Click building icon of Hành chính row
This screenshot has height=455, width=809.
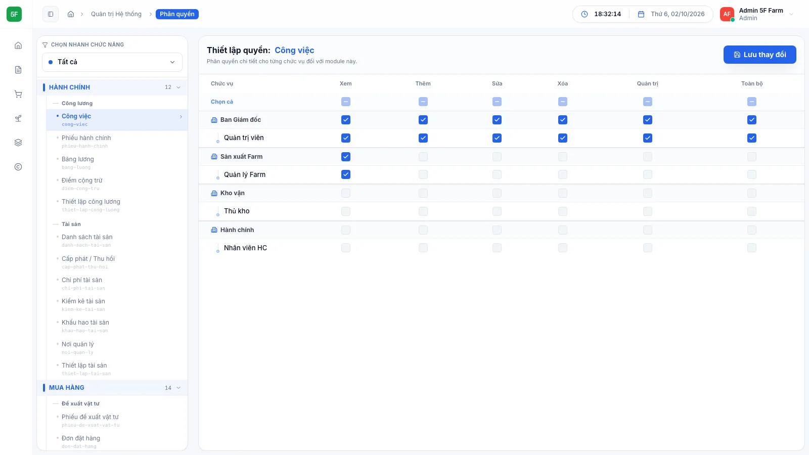[214, 230]
